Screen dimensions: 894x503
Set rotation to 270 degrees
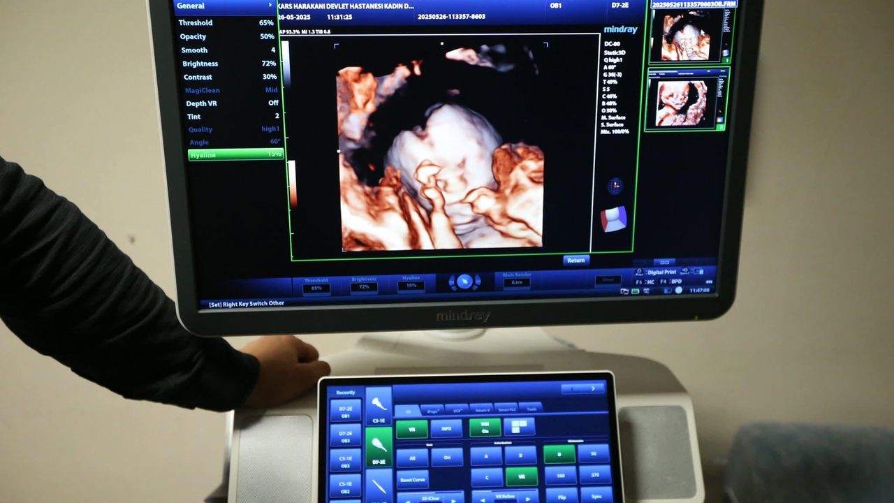coord(595,474)
